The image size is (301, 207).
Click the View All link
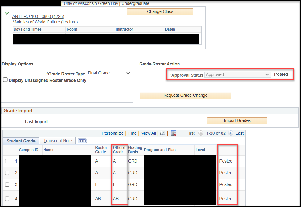point(148,133)
